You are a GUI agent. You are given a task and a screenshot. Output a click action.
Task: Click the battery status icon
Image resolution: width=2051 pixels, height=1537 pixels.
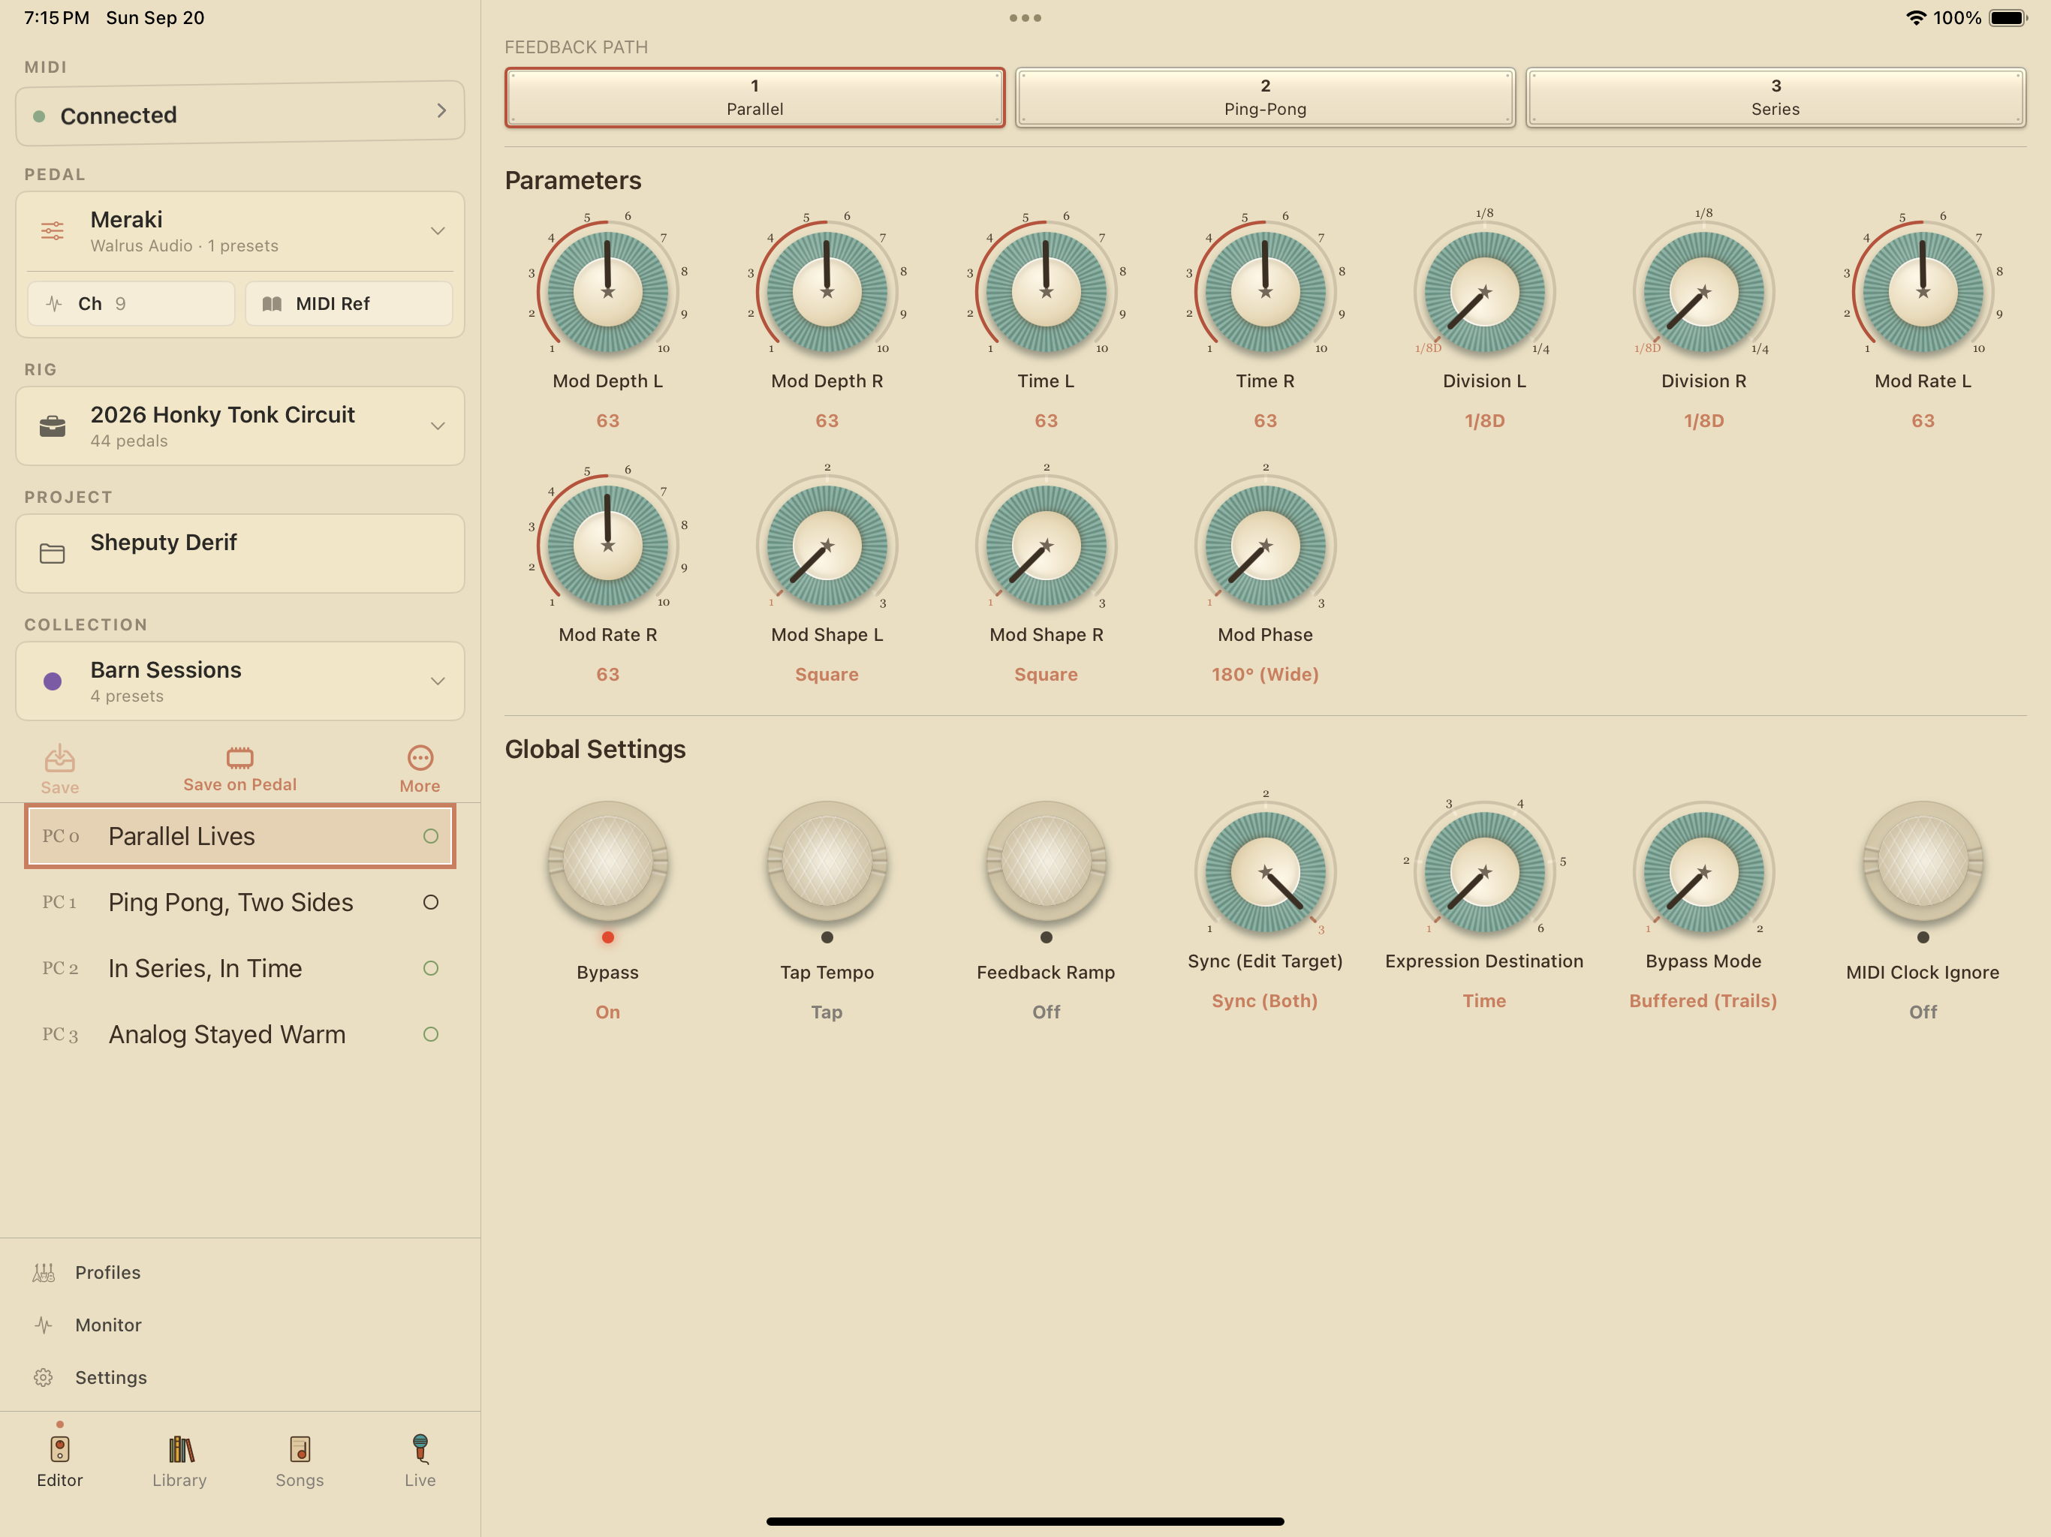[2008, 17]
